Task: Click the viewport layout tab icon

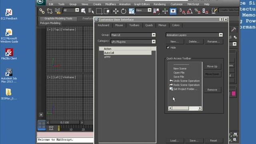Action: tap(42, 125)
